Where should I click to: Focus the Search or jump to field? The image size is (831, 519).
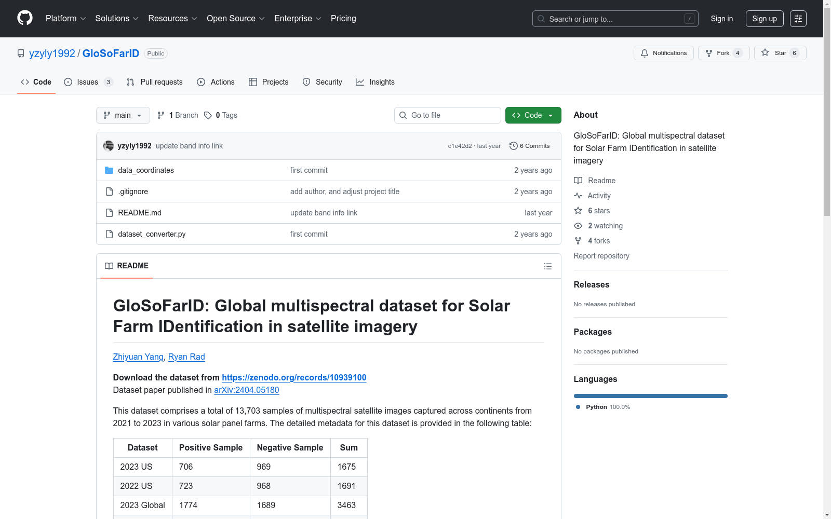point(615,19)
